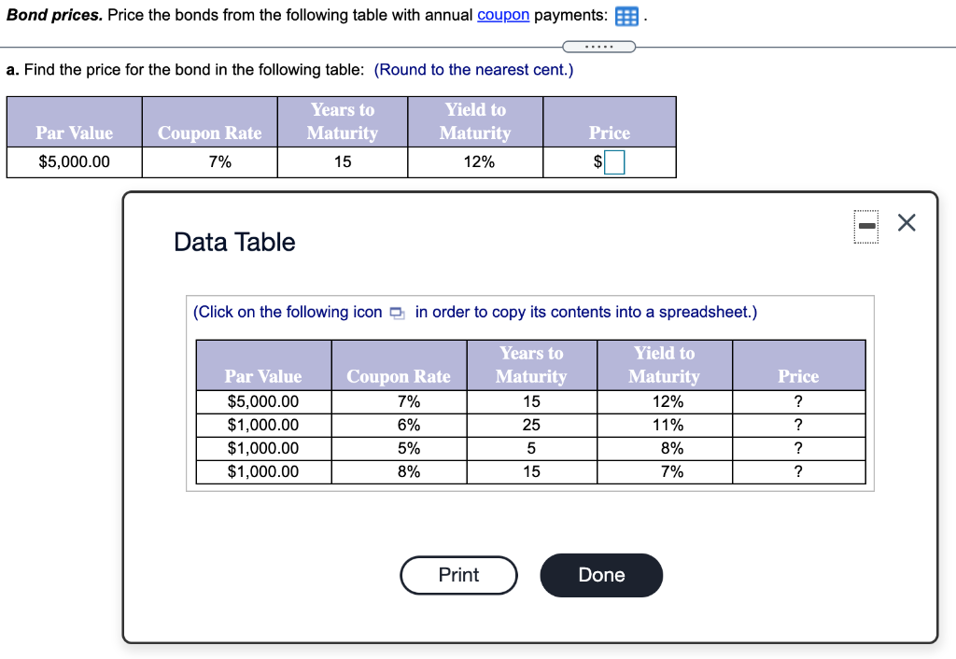Select the question mark in the 25-year bond row
This screenshot has height=659, width=956.
[798, 425]
